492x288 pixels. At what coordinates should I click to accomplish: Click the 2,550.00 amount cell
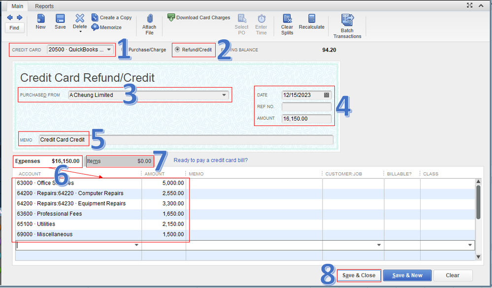(x=164, y=193)
